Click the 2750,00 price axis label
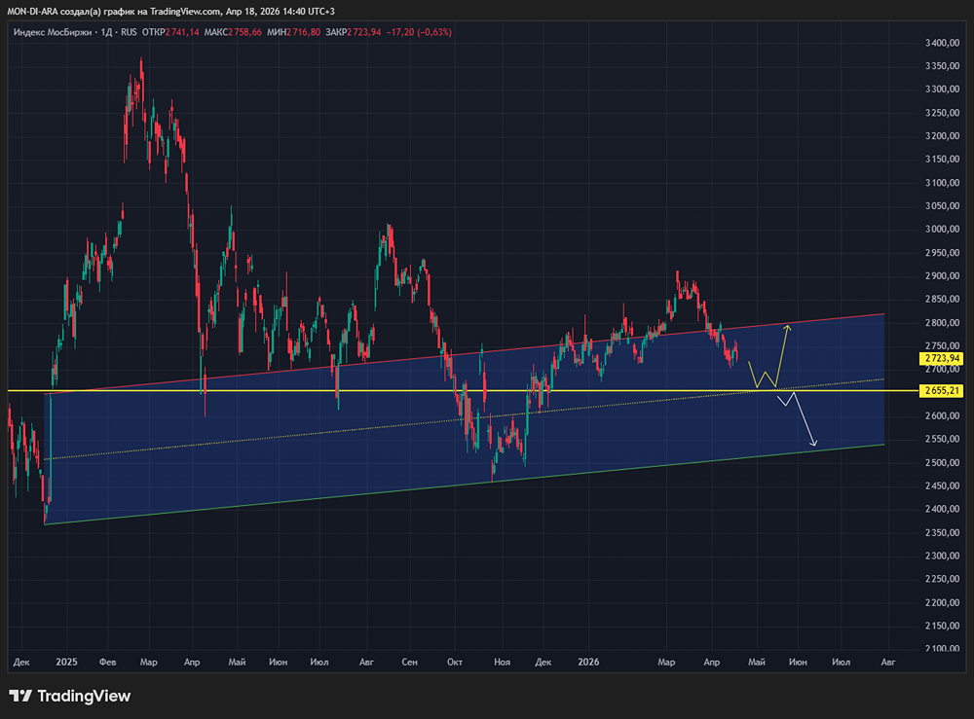The width and height of the screenshot is (974, 719). (x=942, y=346)
